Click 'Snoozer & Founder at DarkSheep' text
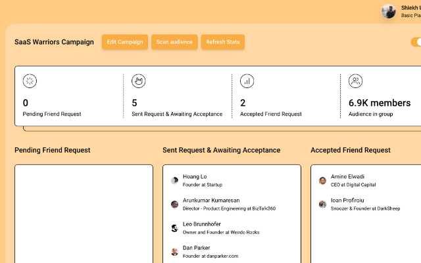Viewport: 421px width, 263px height. pyautogui.click(x=366, y=208)
